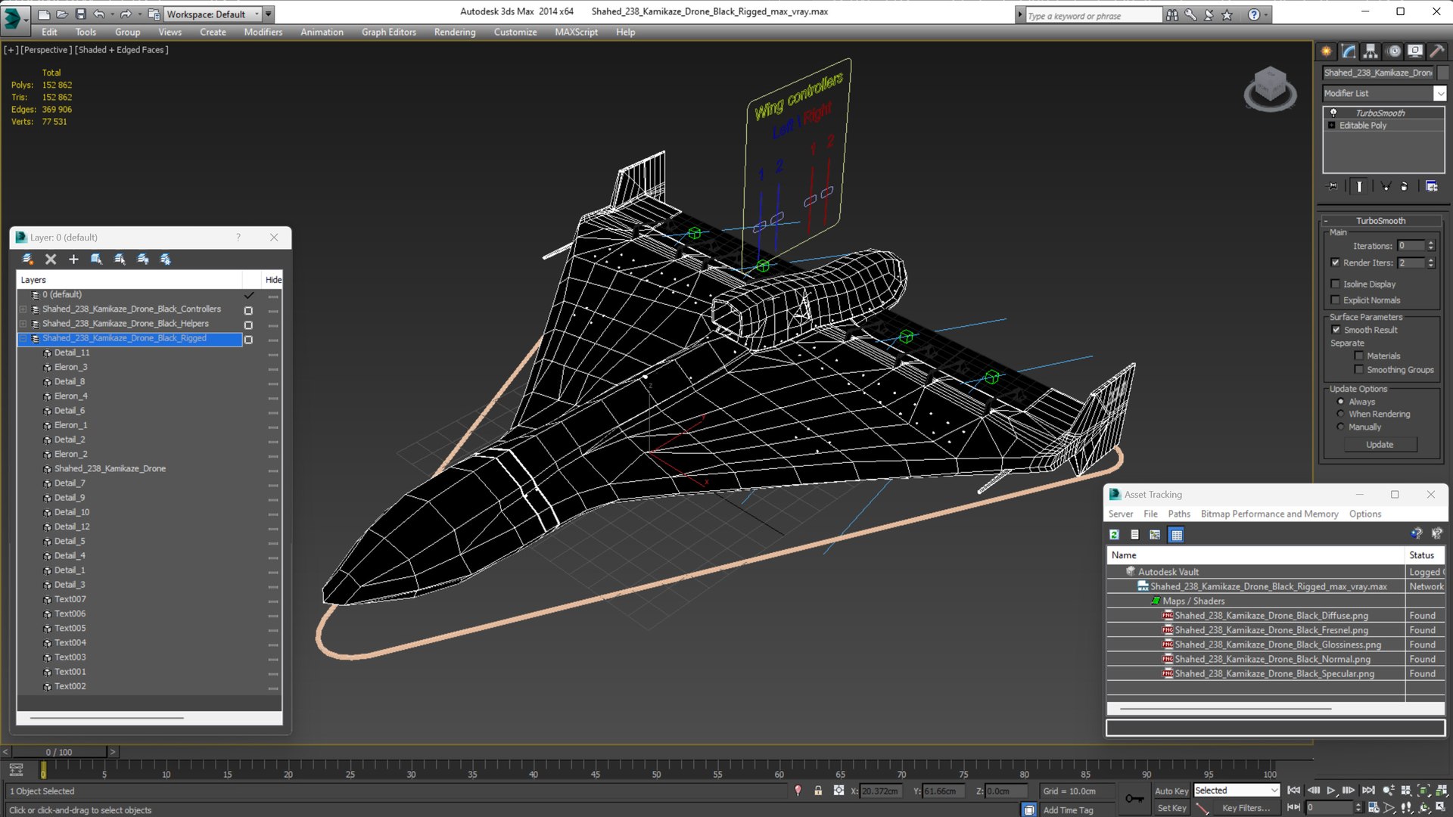Enable Separate by Materials checkbox

[x=1359, y=356]
